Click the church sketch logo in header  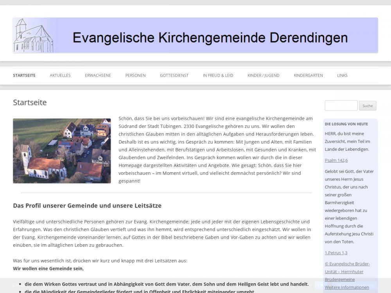[x=33, y=36]
